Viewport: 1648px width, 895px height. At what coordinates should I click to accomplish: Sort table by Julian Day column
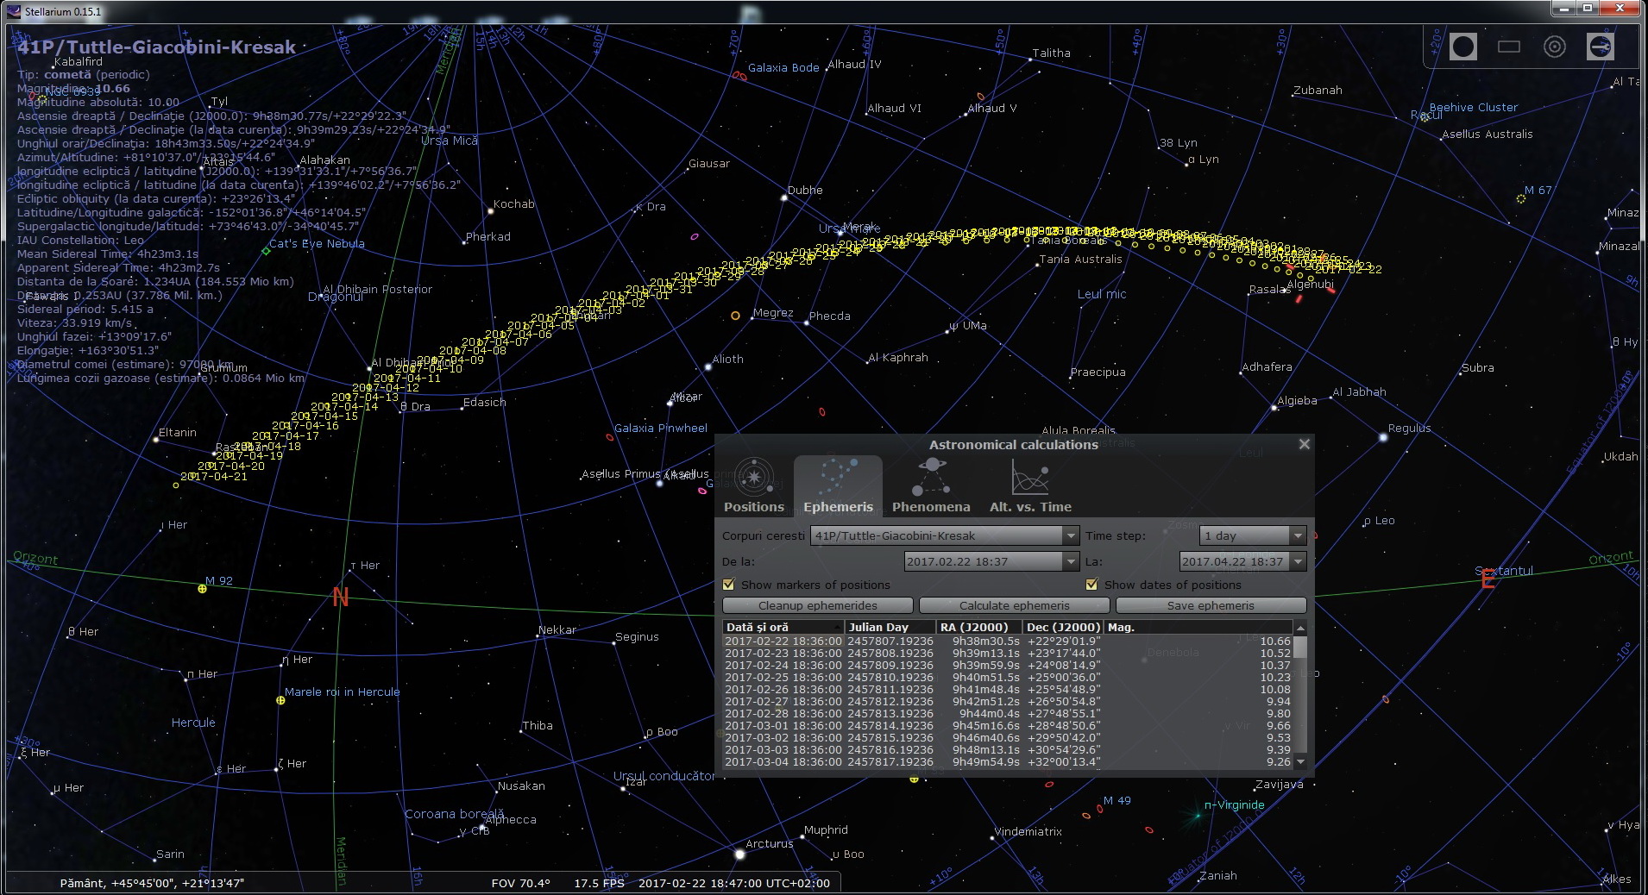pos(890,627)
